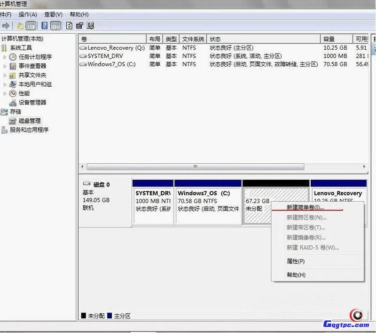Click the 事件查看器 (Event Viewer) icon
This screenshot has height=333, width=376.
coord(12,66)
